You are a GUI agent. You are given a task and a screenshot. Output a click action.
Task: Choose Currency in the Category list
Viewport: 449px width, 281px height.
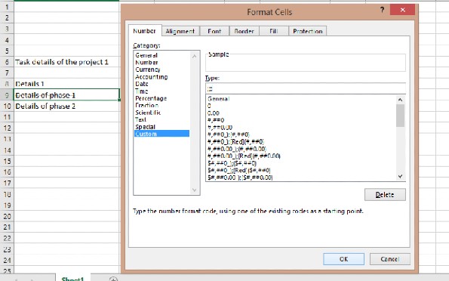tap(148, 69)
